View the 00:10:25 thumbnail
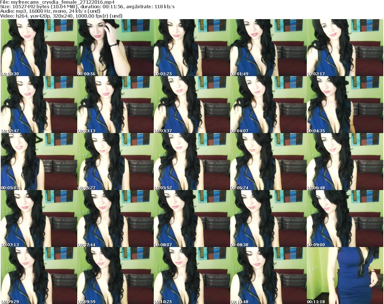Viewport: 384px width, 304px height. click(x=192, y=276)
